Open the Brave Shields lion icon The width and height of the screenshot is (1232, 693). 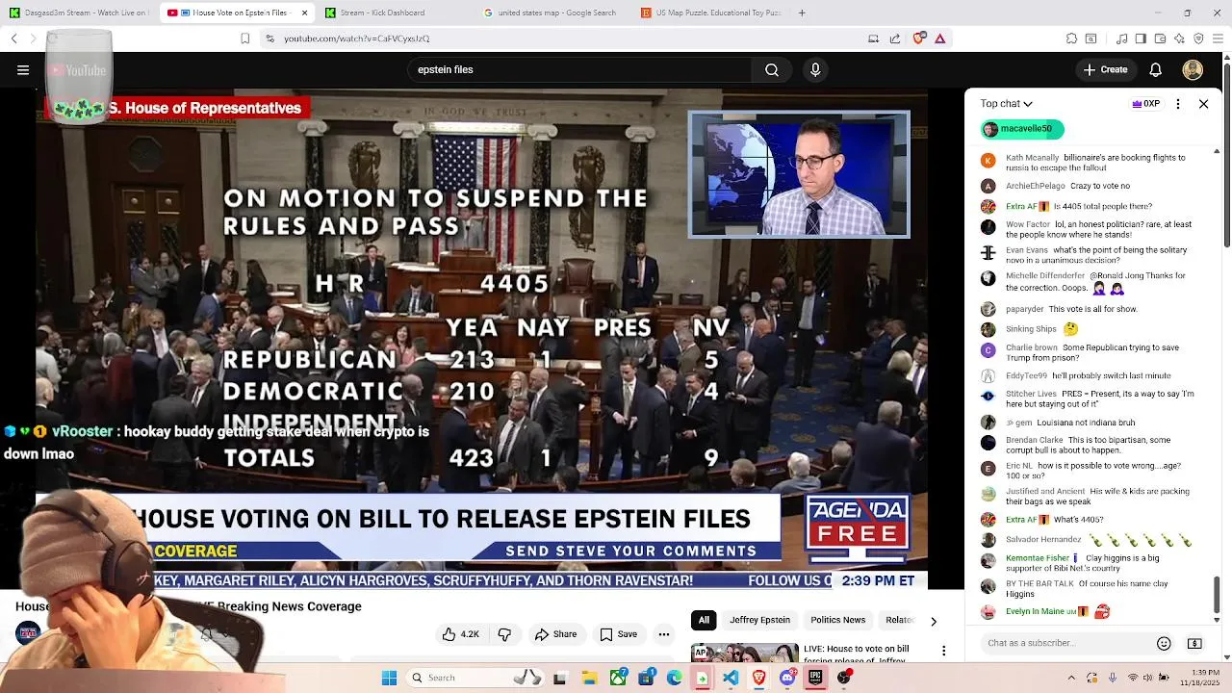[x=919, y=38]
